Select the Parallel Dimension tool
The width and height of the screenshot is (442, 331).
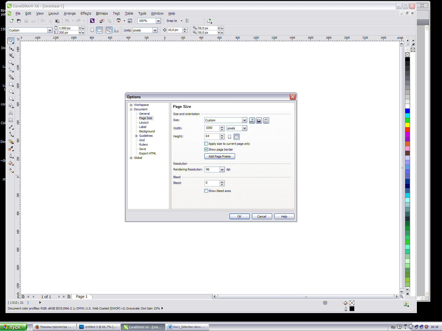(11, 127)
